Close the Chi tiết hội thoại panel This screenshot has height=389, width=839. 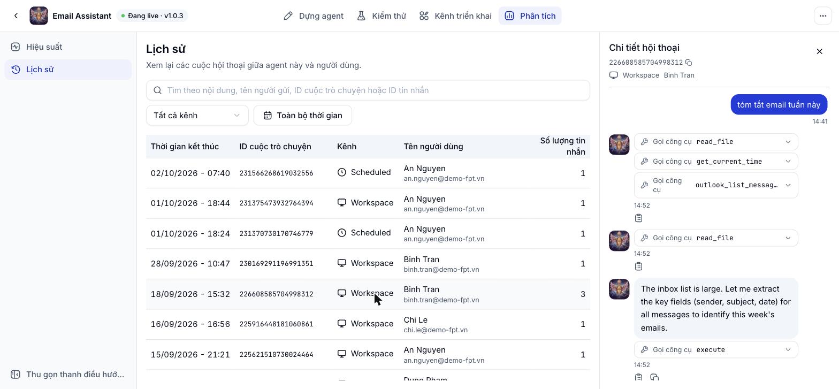pyautogui.click(x=819, y=51)
